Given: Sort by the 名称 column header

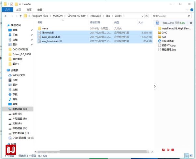Looking at the screenshot, I should click(x=40, y=22).
